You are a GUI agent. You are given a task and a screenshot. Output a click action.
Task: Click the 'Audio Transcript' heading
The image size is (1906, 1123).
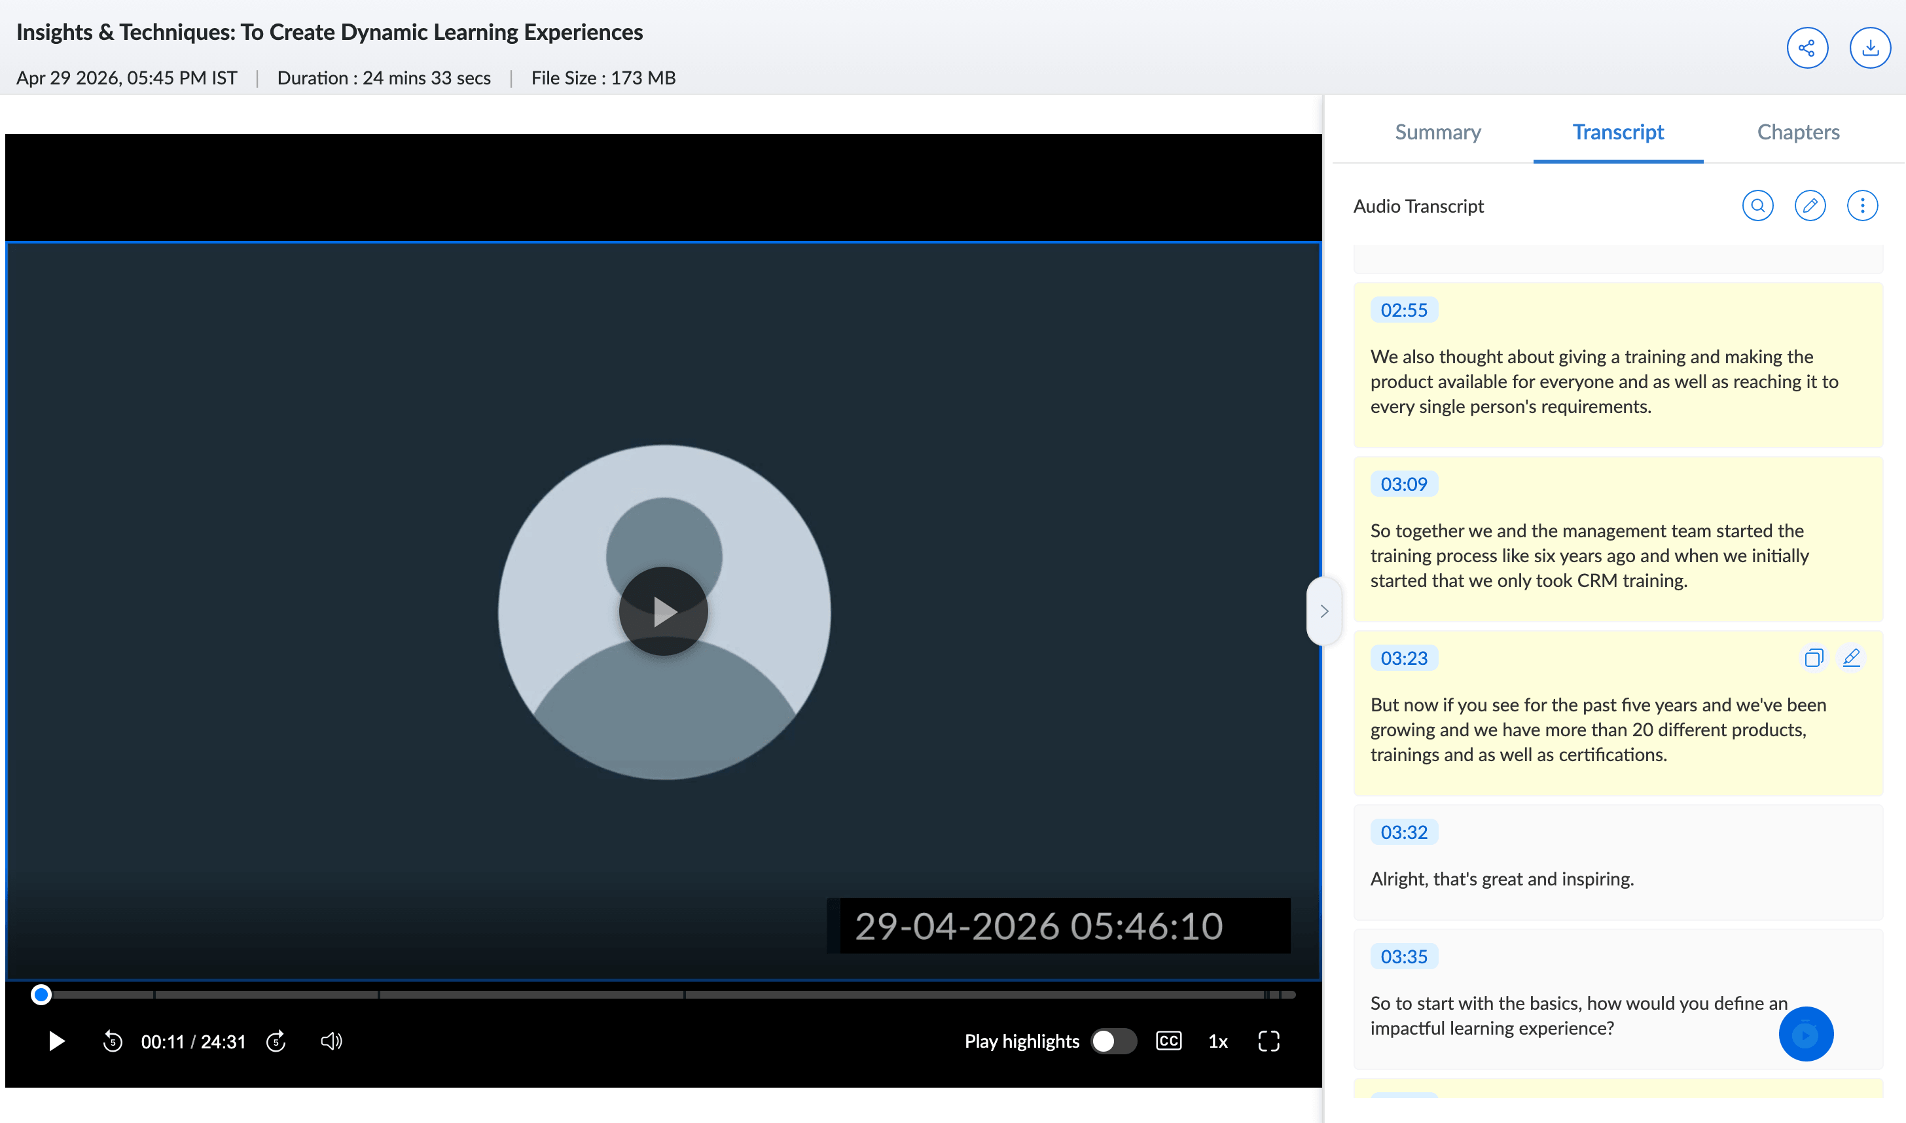pyautogui.click(x=1418, y=206)
